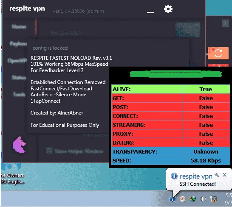Click 'FastConnect/FastDownload' line
The height and width of the screenshot is (207, 232).
[x=61, y=89]
